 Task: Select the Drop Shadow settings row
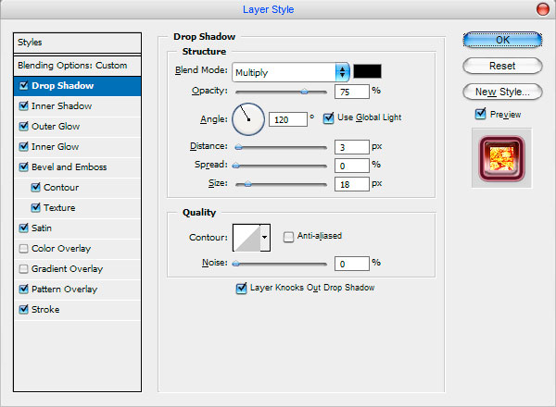(77, 86)
